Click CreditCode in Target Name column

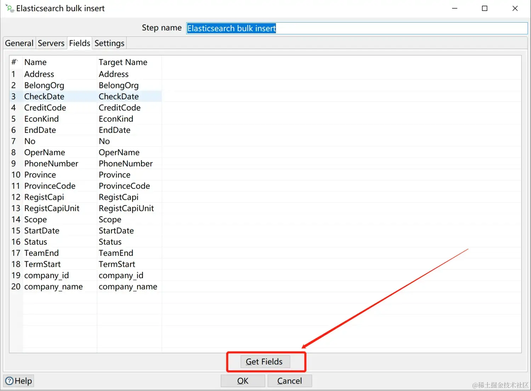coord(129,108)
